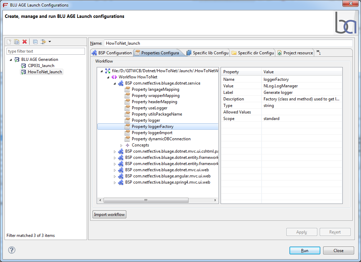Open the filter launch configurations dropdown
Image resolution: width=361 pixels, height=262 pixels.
(50, 42)
